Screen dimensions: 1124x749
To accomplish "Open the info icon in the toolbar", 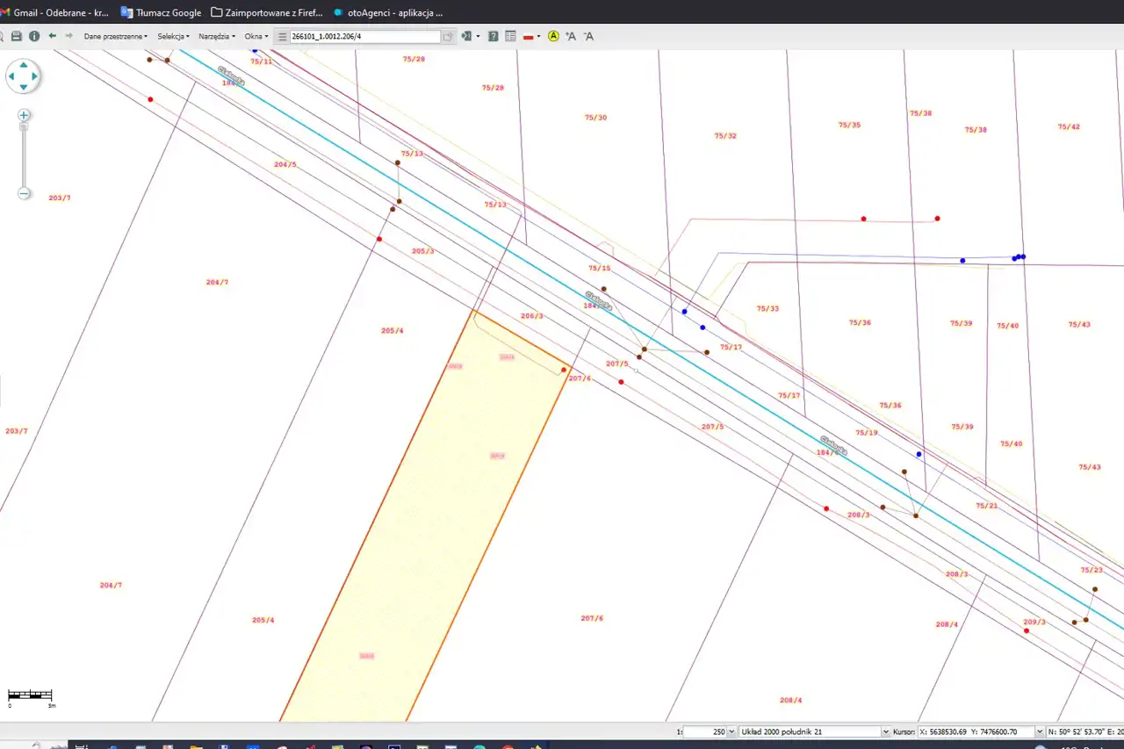I will tap(34, 36).
